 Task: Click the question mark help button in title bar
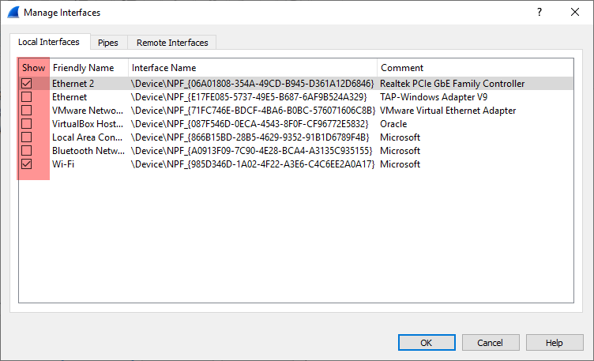point(539,13)
